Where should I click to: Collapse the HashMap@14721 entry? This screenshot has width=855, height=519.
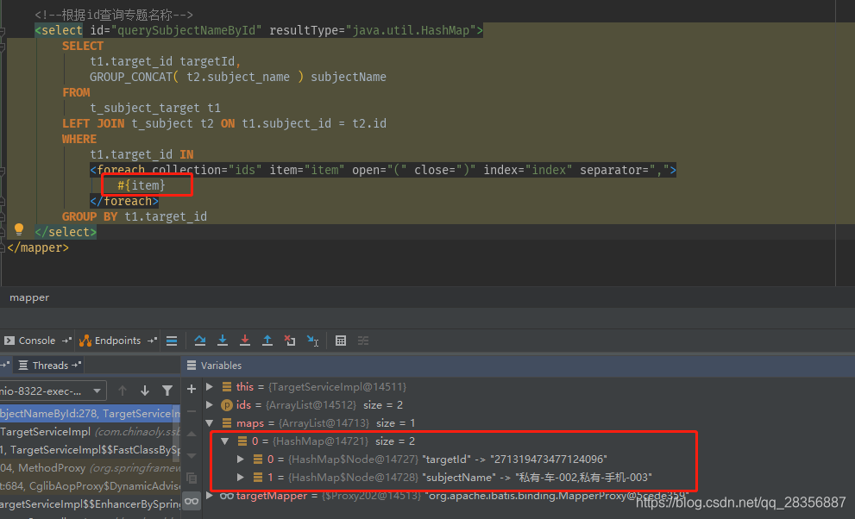coord(224,441)
